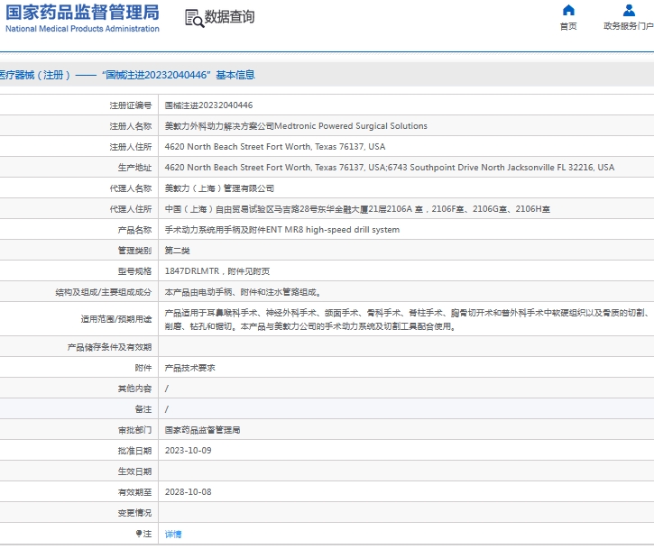Click the 结构及组成/主要组成成分 row label

click(104, 292)
